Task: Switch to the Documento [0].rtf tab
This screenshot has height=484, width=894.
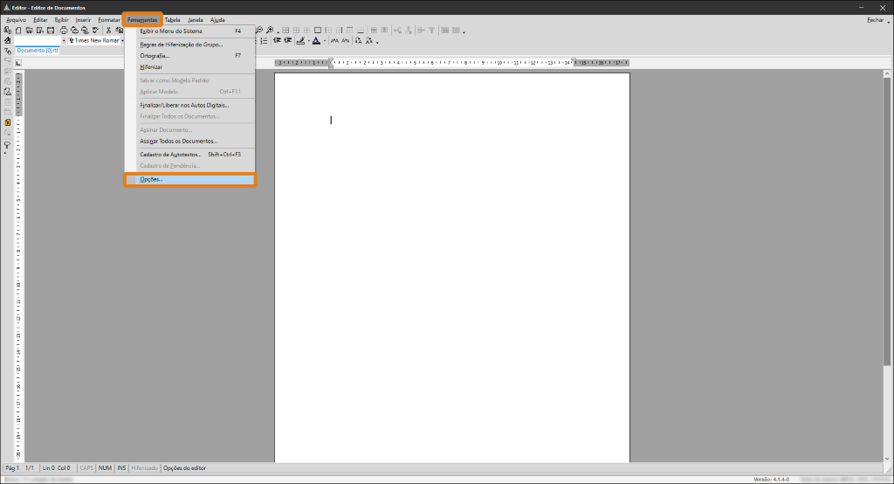Action: (x=37, y=50)
